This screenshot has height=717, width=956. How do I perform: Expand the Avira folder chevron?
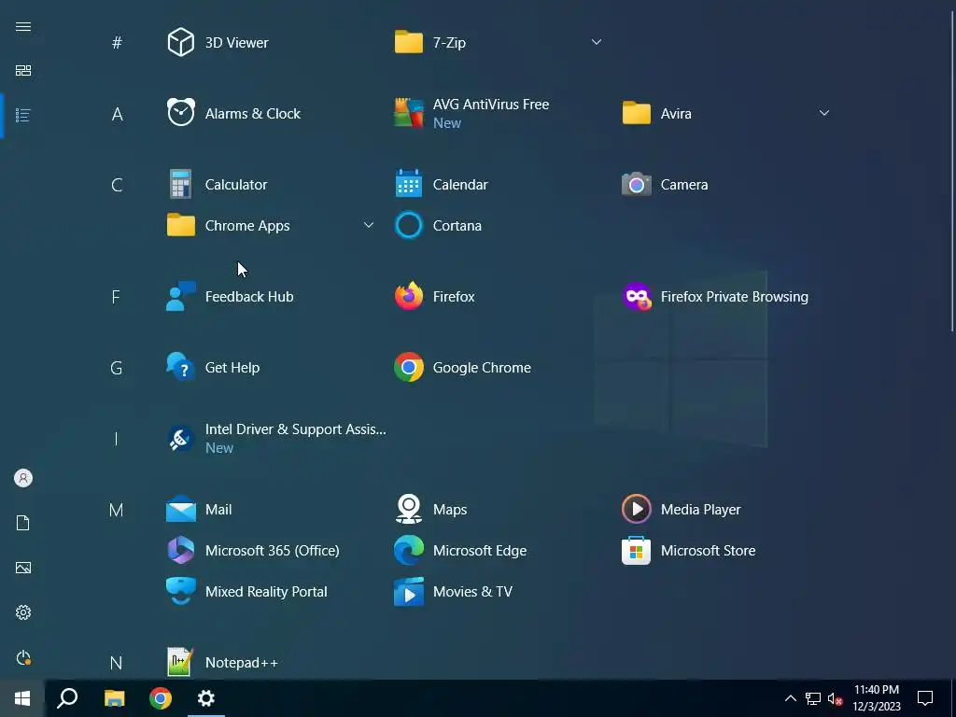point(823,113)
